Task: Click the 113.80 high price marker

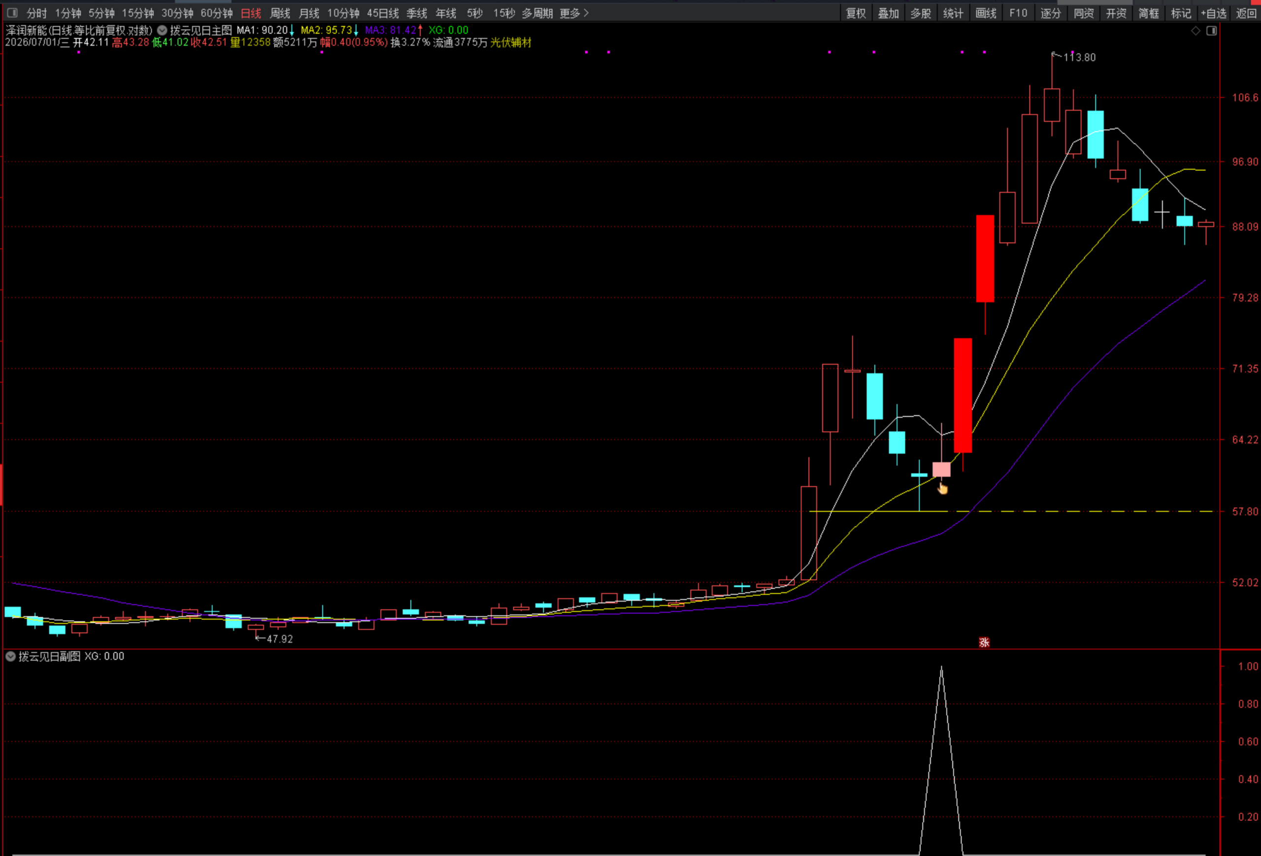Action: click(x=1079, y=58)
